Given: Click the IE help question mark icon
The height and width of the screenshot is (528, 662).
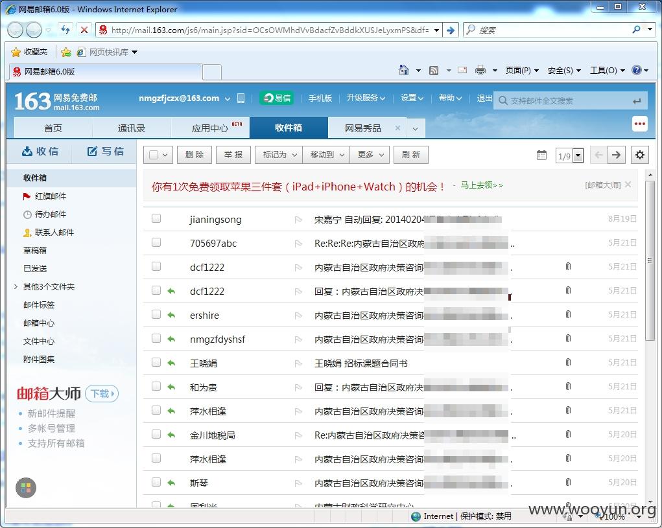Looking at the screenshot, I should tap(636, 70).
